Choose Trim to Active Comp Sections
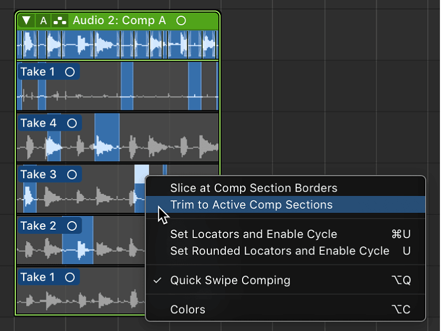This screenshot has height=331, width=441. 285,205
